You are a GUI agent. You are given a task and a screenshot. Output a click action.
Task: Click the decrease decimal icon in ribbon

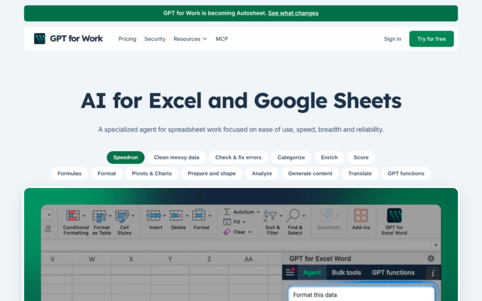click(x=47, y=229)
